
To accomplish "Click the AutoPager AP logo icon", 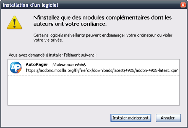I will (x=15, y=67).
